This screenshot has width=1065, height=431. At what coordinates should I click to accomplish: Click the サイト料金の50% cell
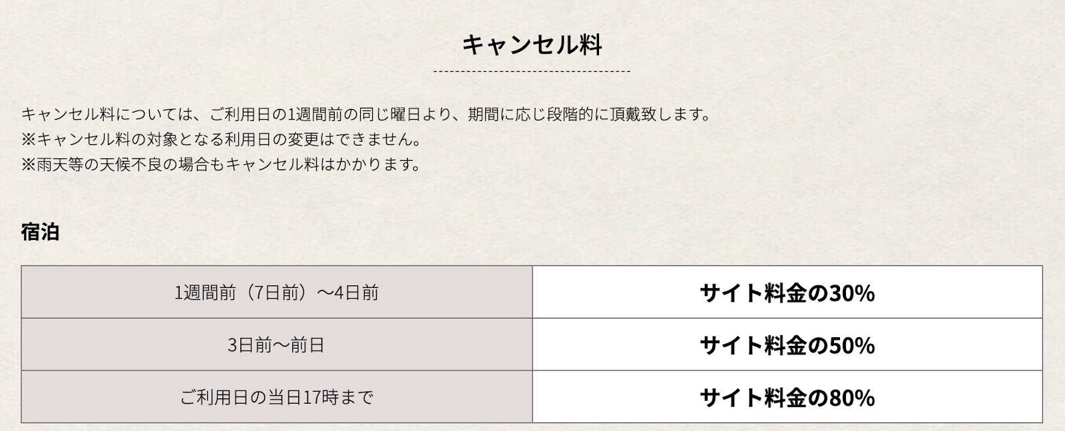787,345
